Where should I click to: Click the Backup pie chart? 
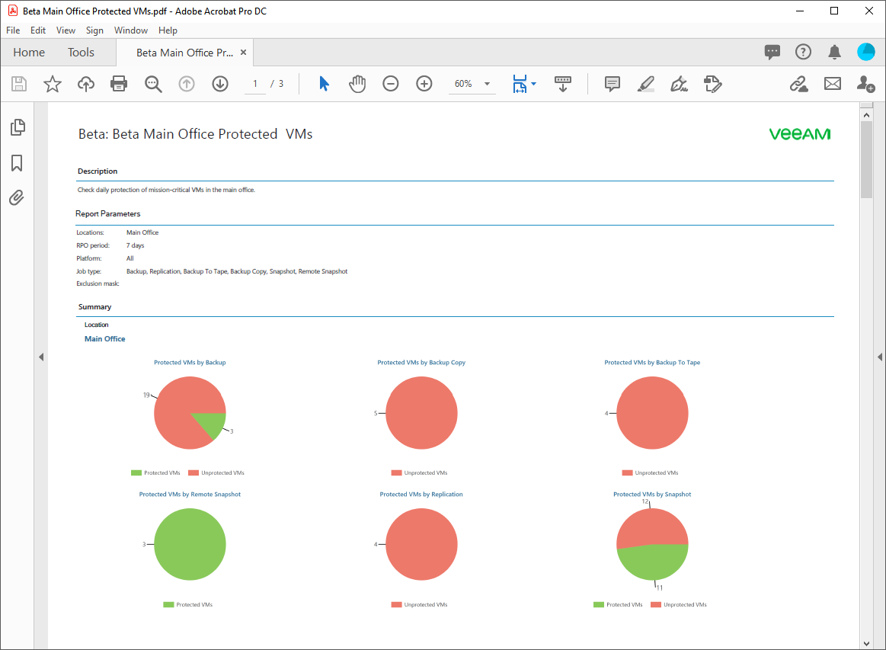(x=190, y=413)
